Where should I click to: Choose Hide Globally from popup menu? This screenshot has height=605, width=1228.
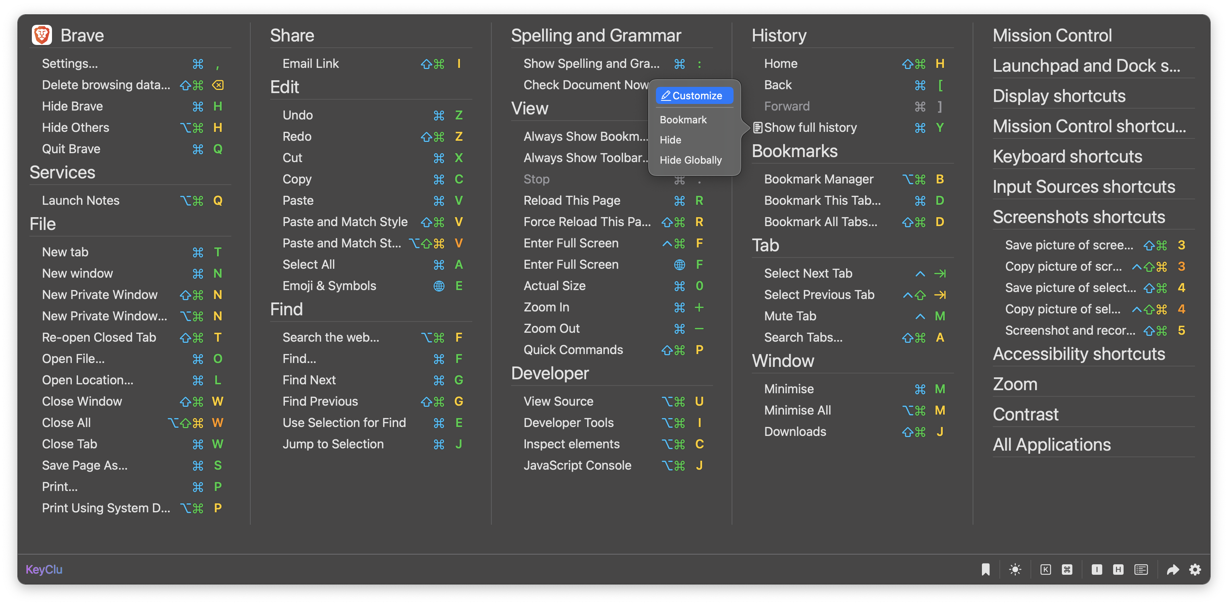pyautogui.click(x=690, y=160)
